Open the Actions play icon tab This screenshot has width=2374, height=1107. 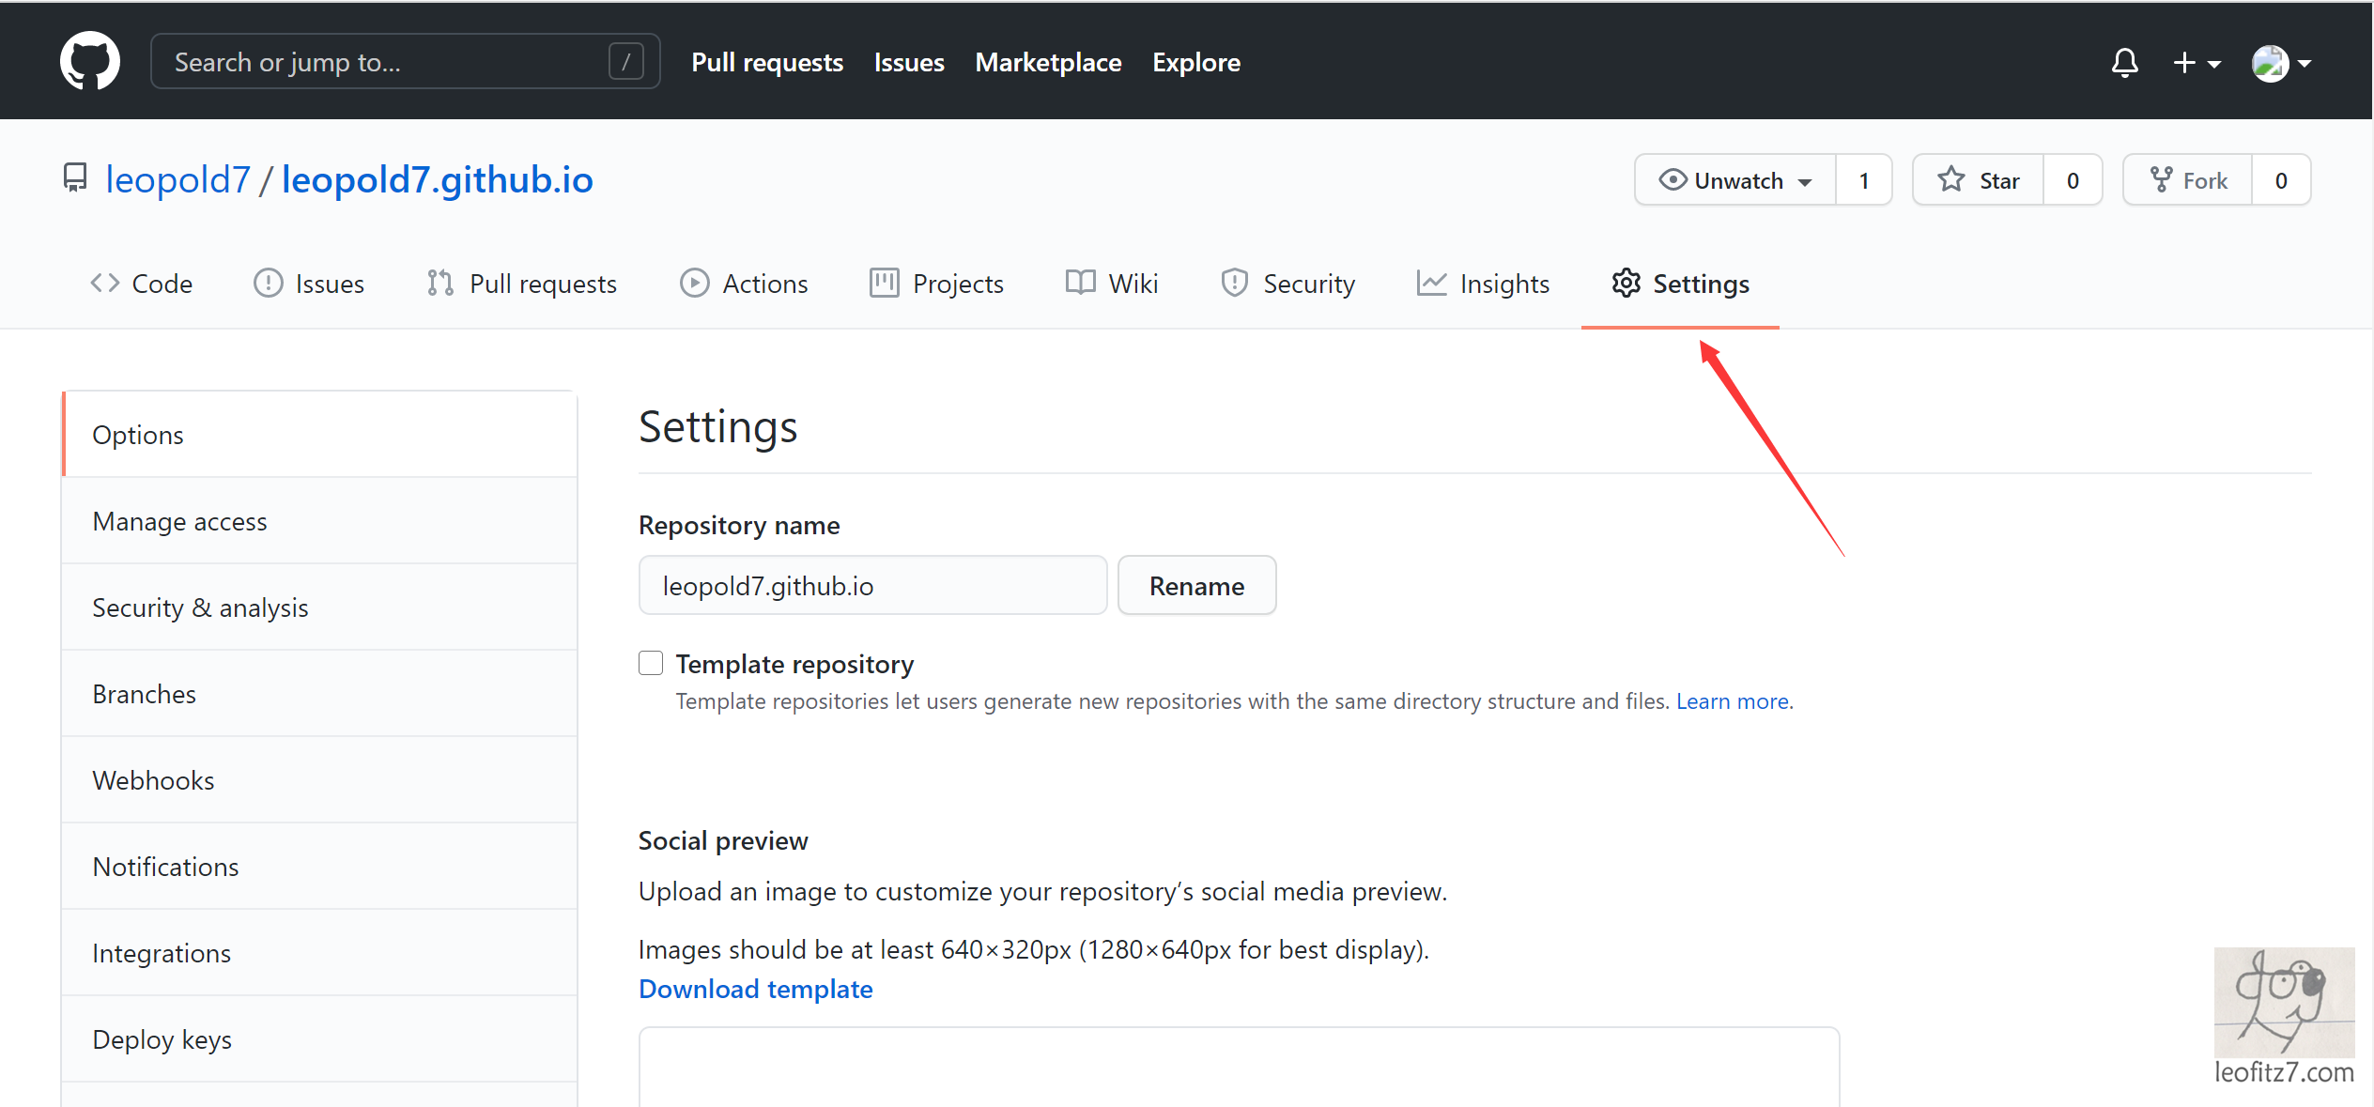[694, 283]
